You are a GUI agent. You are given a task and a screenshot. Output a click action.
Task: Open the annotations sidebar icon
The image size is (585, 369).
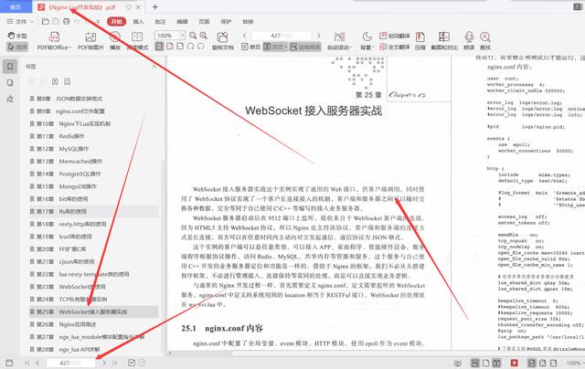[x=10, y=99]
